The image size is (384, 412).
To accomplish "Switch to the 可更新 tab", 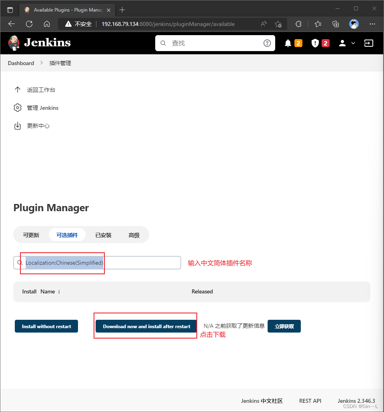I will 31,235.
